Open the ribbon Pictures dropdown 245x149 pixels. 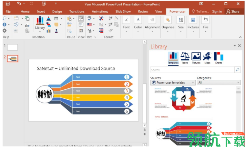[x=193, y=24]
